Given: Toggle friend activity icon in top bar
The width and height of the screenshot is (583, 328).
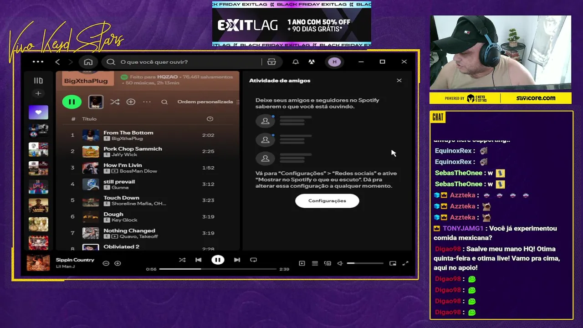Looking at the screenshot, I should coord(312,62).
